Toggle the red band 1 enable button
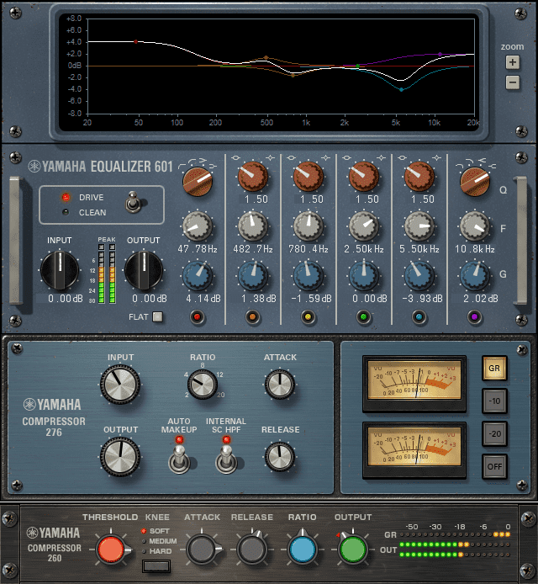This screenshot has height=584, width=538. (x=197, y=317)
